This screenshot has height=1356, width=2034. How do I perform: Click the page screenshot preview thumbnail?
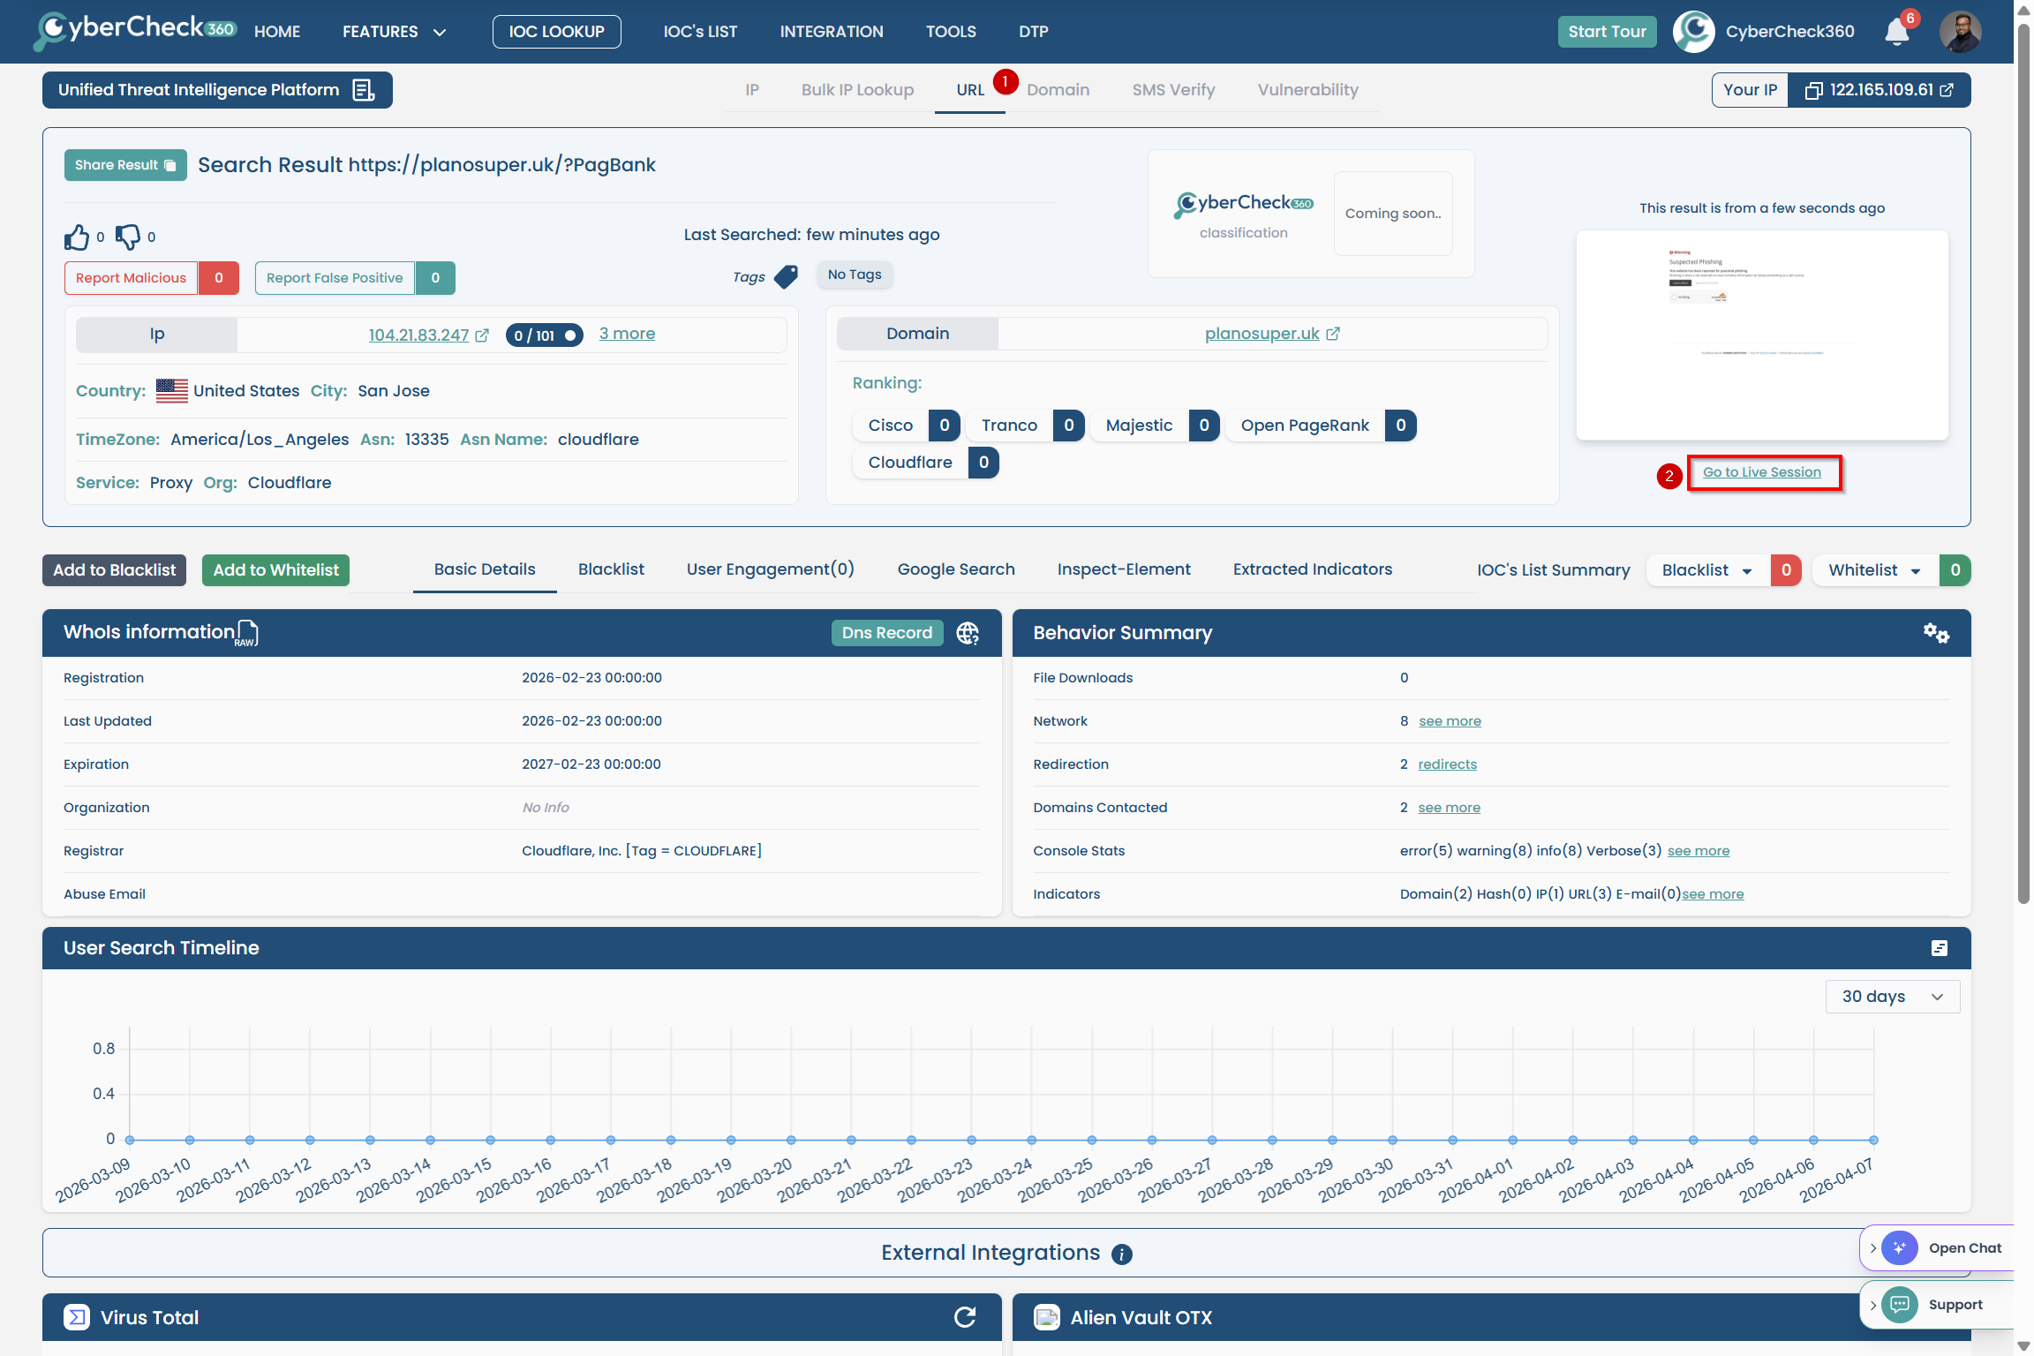pyautogui.click(x=1762, y=335)
